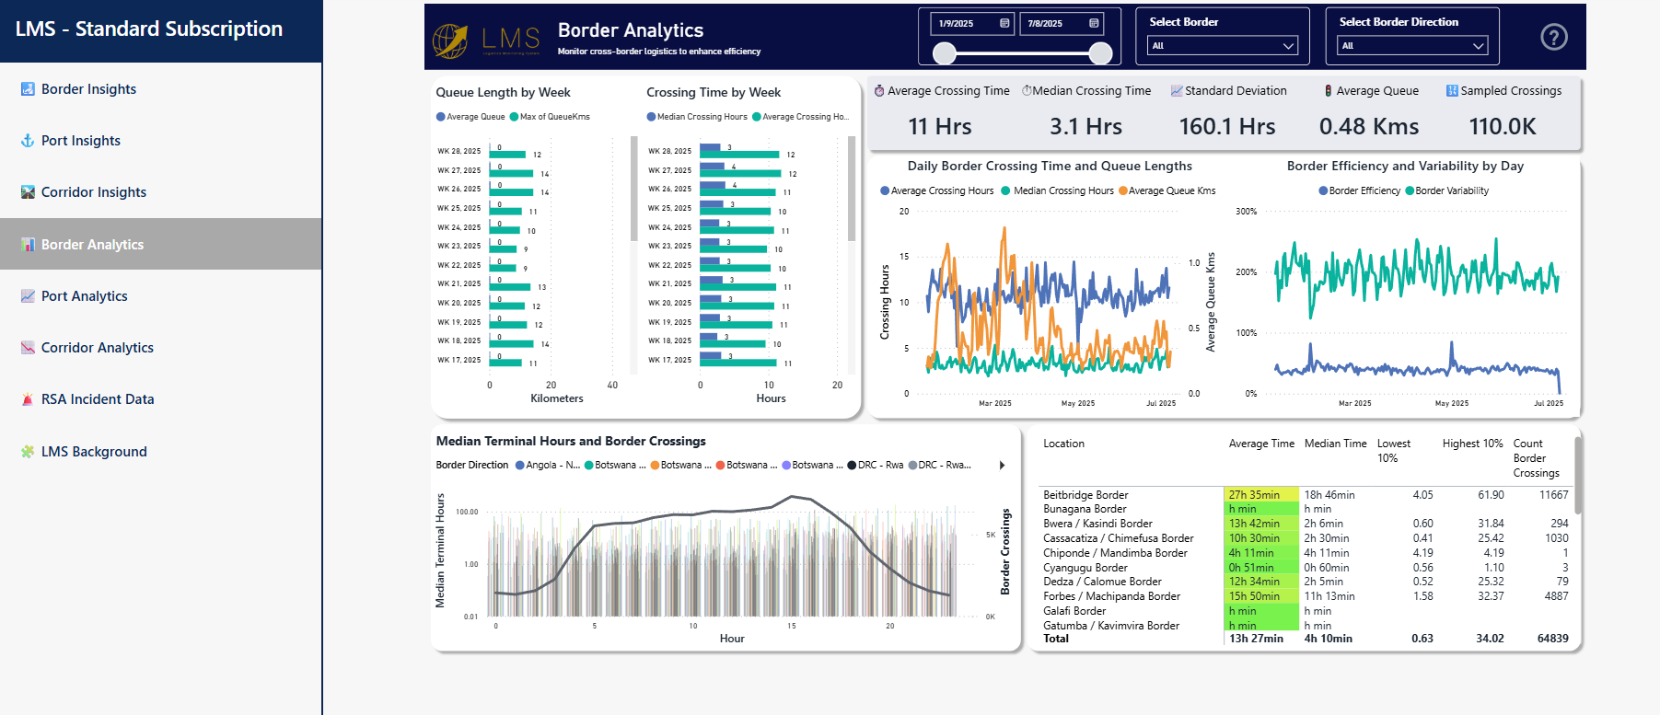Show more Border Direction legend entries arrow
This screenshot has height=715, width=1660.
pos(1002,466)
